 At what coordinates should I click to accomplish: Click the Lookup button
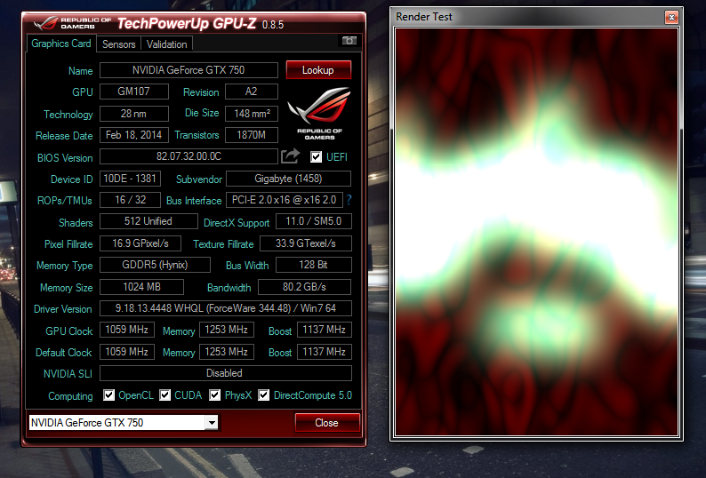(x=318, y=70)
